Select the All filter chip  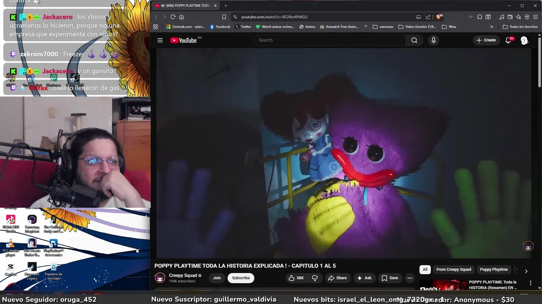pos(425,269)
